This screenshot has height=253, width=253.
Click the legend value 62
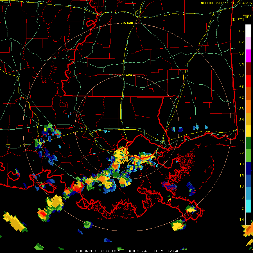pos(241,42)
